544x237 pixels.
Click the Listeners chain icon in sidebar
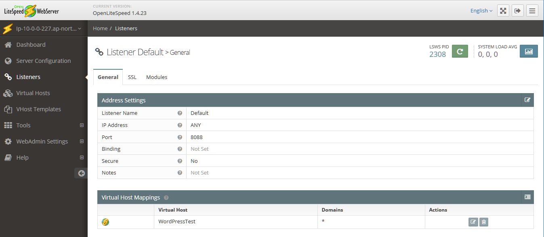coord(8,77)
